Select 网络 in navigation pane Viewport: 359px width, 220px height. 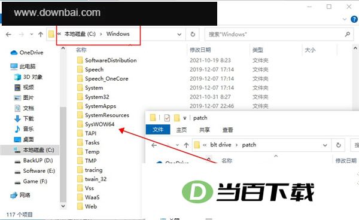[x=20, y=195]
